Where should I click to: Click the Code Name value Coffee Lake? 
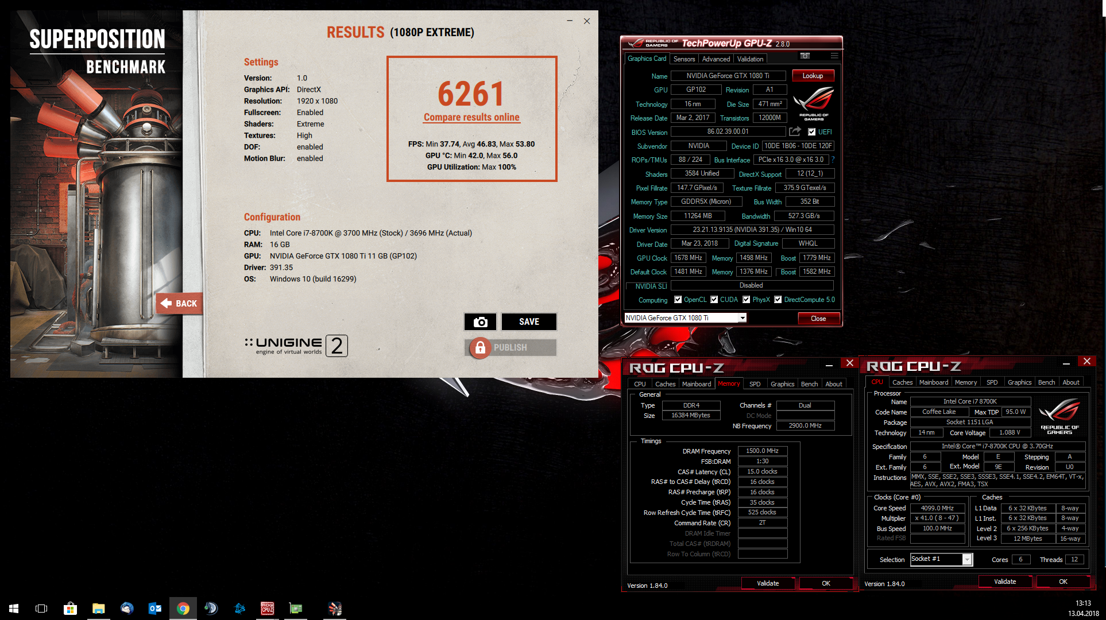(939, 412)
